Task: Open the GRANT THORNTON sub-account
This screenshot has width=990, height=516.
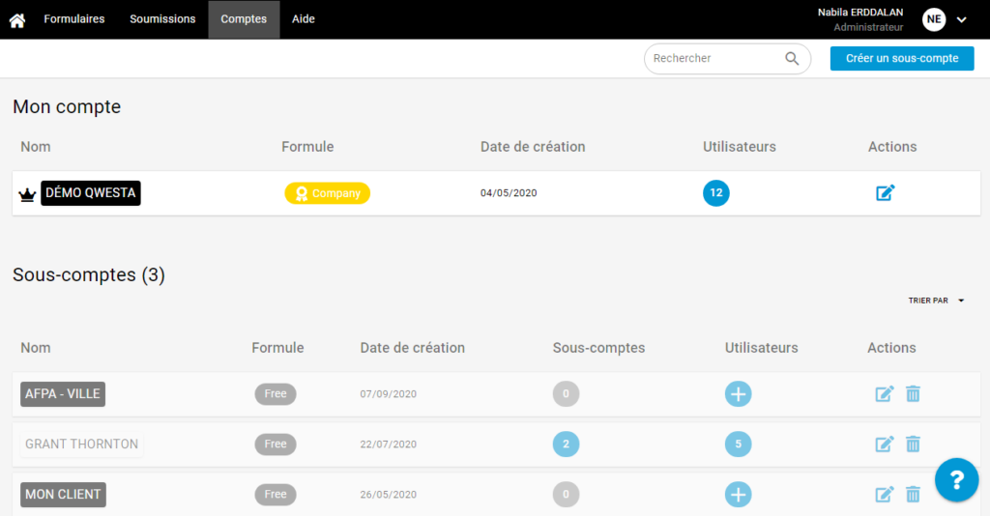Action: point(81,444)
